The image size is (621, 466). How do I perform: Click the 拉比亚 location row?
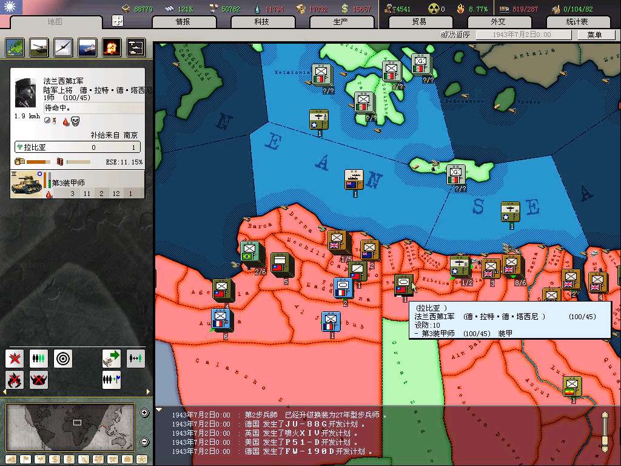point(78,147)
